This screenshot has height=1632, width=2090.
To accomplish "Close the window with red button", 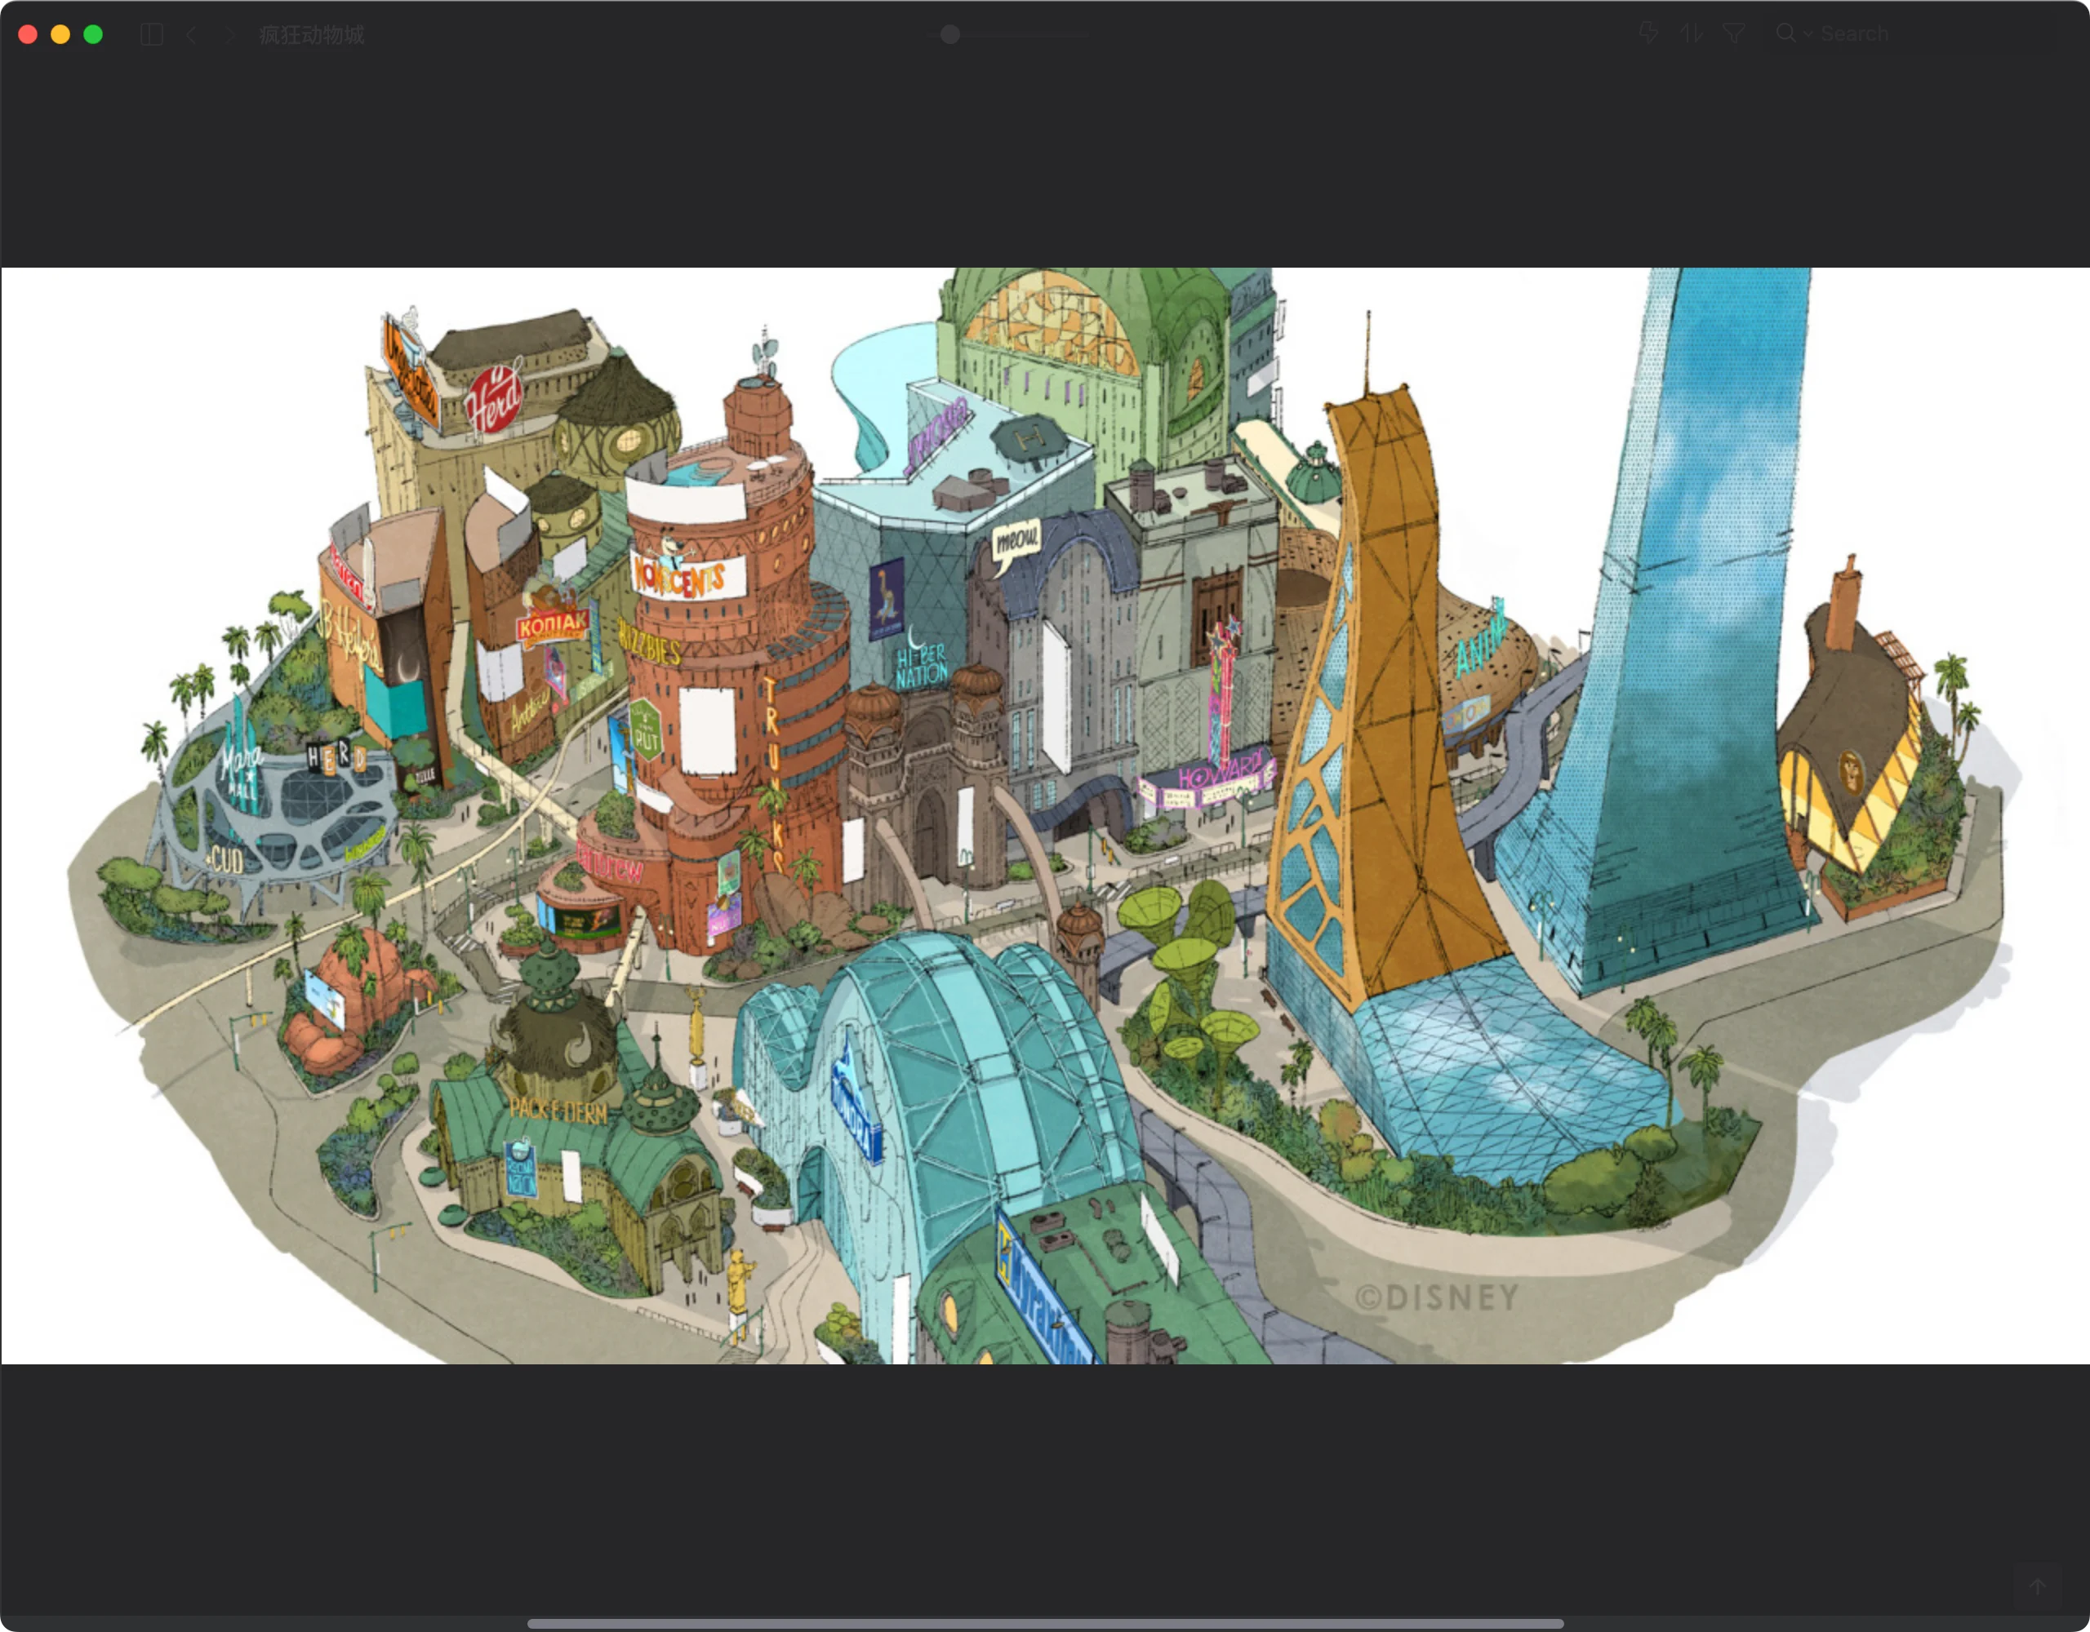I will pyautogui.click(x=28, y=34).
